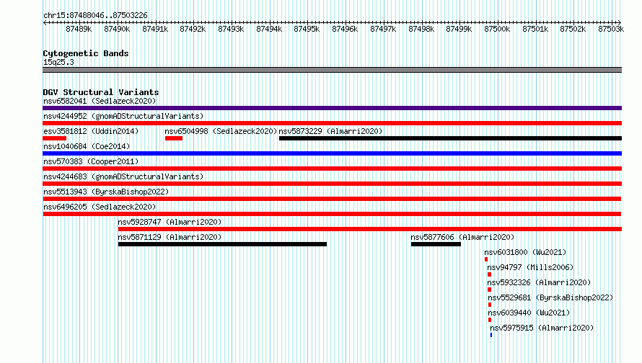Viewport: 642px width, 363px height.
Task: Click the red nsv570383 variant bar
Action: pos(332,169)
